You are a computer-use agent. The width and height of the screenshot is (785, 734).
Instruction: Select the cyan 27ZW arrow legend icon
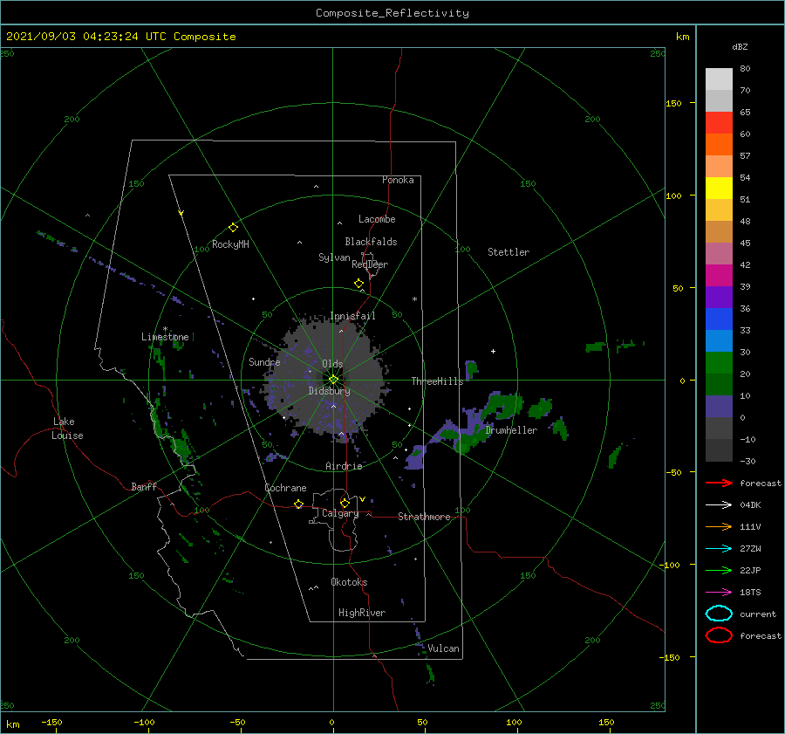[x=719, y=549]
